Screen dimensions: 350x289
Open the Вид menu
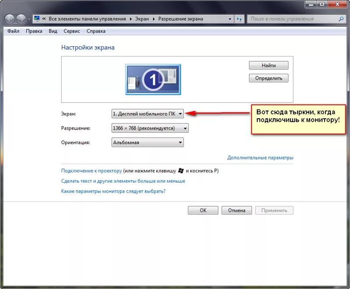point(53,31)
